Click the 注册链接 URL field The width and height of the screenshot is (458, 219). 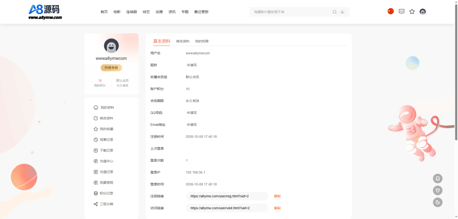227,196
